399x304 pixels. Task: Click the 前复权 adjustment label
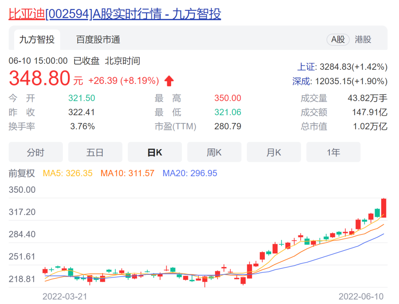pos(22,173)
